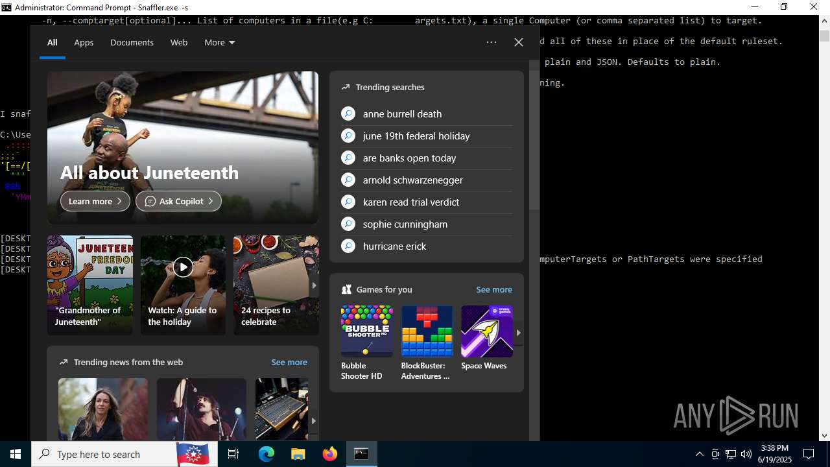Play the holiday guide video
830x467 pixels.
click(183, 267)
